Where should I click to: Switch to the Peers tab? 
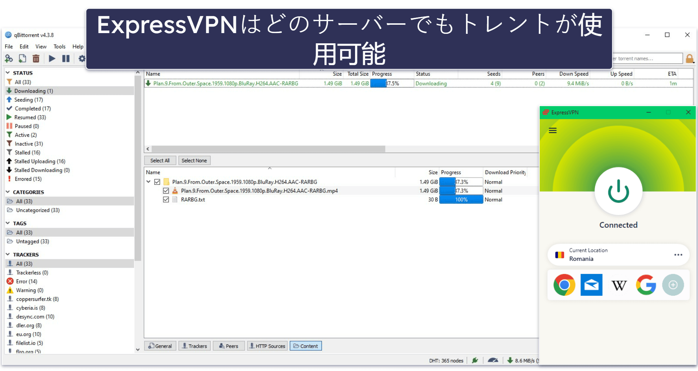click(229, 346)
